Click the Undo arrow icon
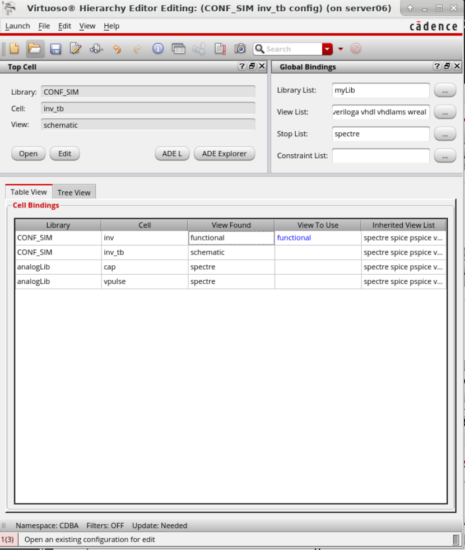The width and height of the screenshot is (465, 550). pyautogui.click(x=117, y=49)
